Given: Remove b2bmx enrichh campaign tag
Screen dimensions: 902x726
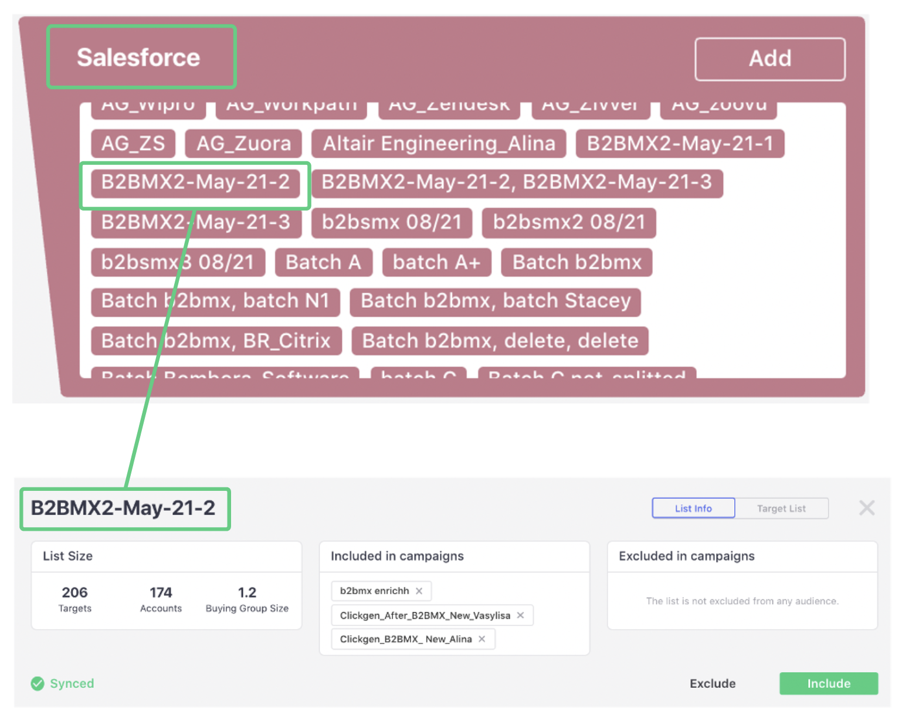Looking at the screenshot, I should 419,591.
